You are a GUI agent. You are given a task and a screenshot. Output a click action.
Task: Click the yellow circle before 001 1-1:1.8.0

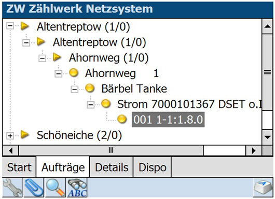pyautogui.click(x=122, y=119)
